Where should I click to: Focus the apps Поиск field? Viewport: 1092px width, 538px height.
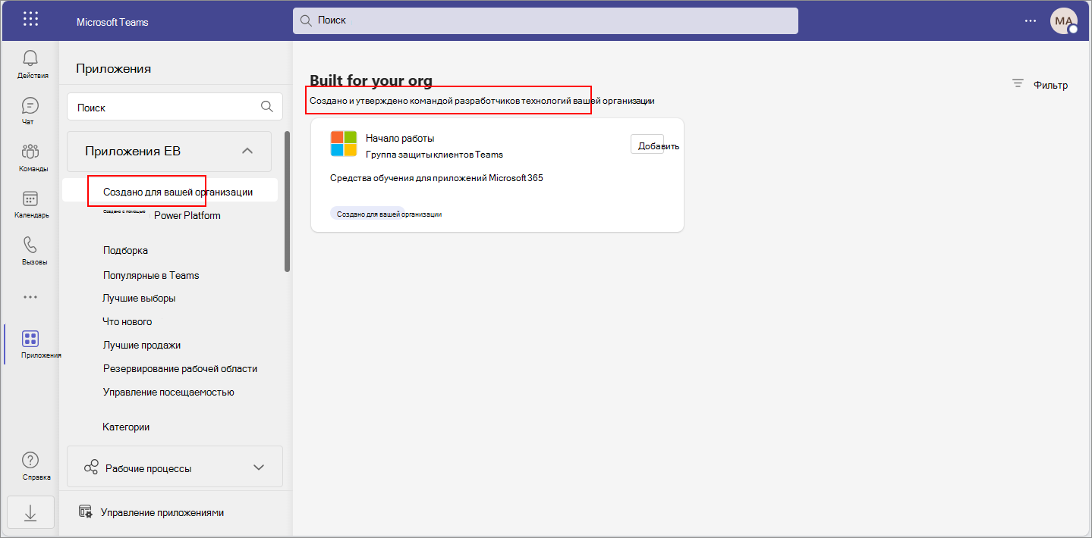click(x=175, y=107)
